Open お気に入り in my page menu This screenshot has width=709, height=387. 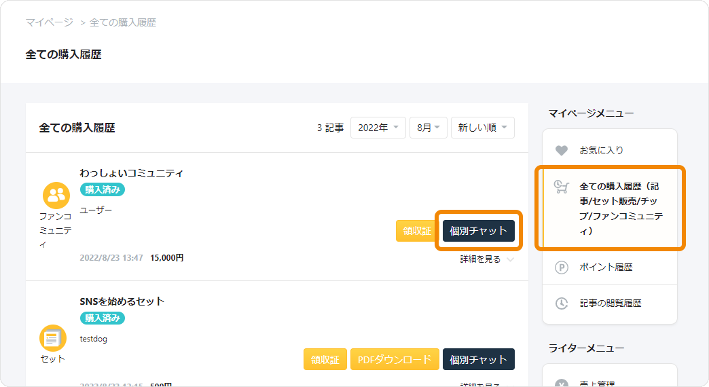(x=610, y=150)
